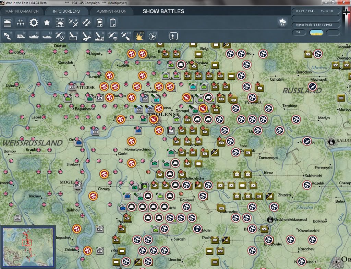The width and height of the screenshot is (351, 269).
Task: Select SEC unit east of Zhlobin
Action: 100,251
